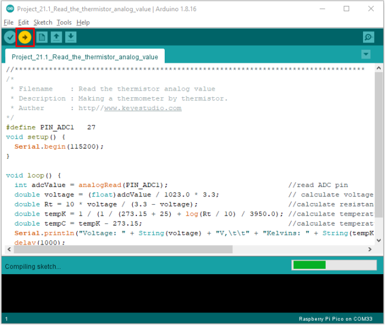The image size is (385, 325).
Task: Click the 'double tempC = tempK - 273.15;' line
Action: pos(78,223)
